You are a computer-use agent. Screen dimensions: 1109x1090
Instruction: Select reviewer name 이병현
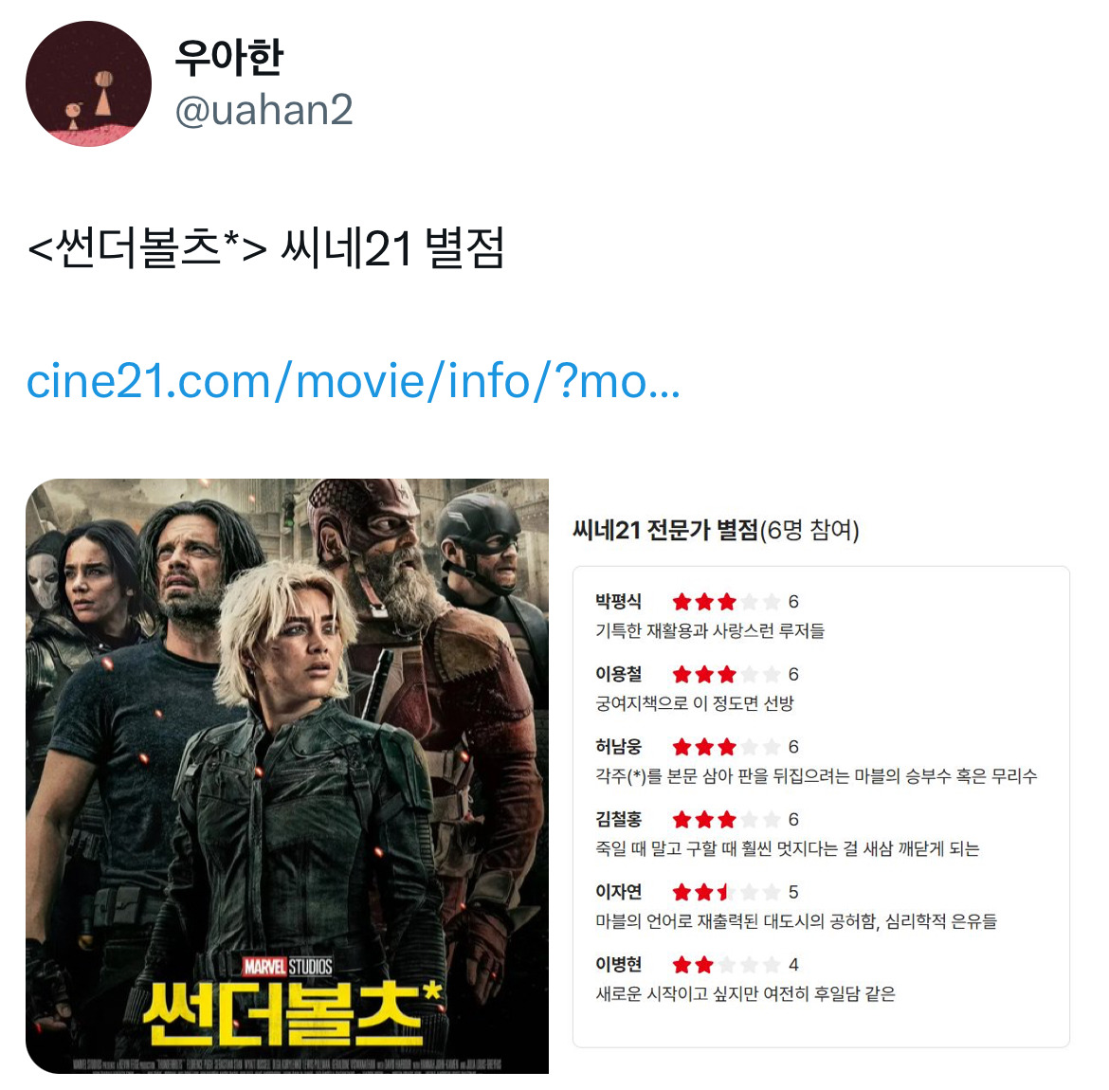click(x=619, y=964)
